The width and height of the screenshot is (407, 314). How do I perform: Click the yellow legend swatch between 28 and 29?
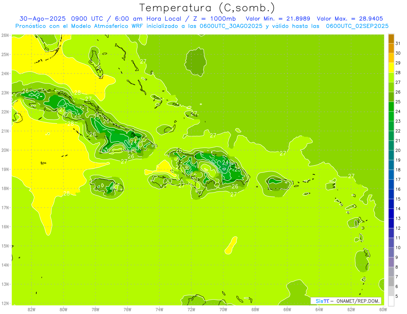coord(391,68)
